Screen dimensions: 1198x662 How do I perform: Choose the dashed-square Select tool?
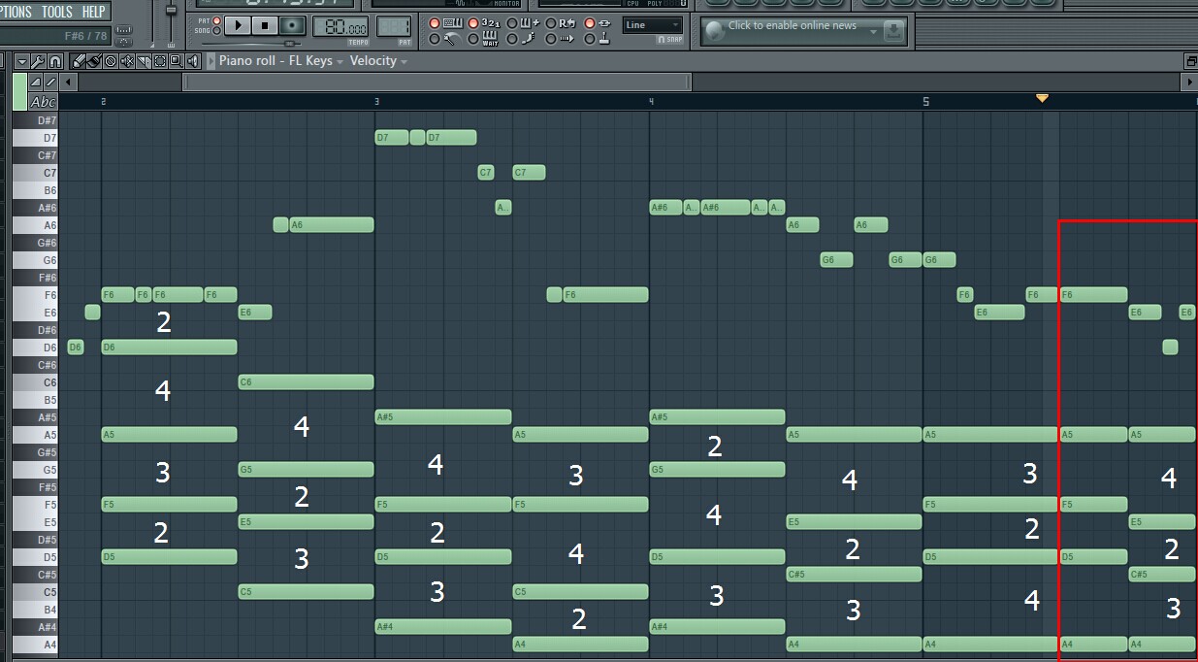point(160,61)
